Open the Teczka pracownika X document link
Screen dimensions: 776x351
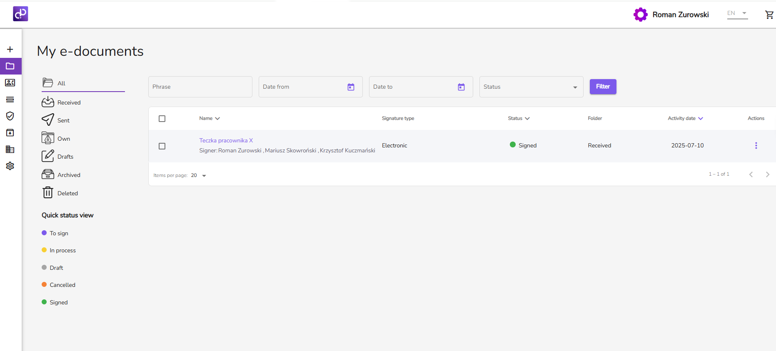click(226, 141)
